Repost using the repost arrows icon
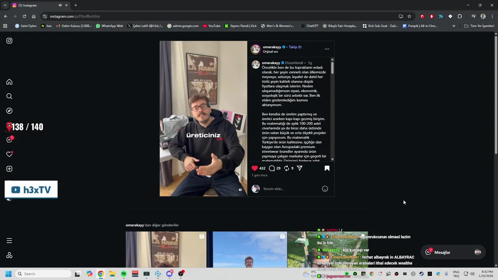The width and height of the screenshot is (498, 280). click(x=286, y=168)
